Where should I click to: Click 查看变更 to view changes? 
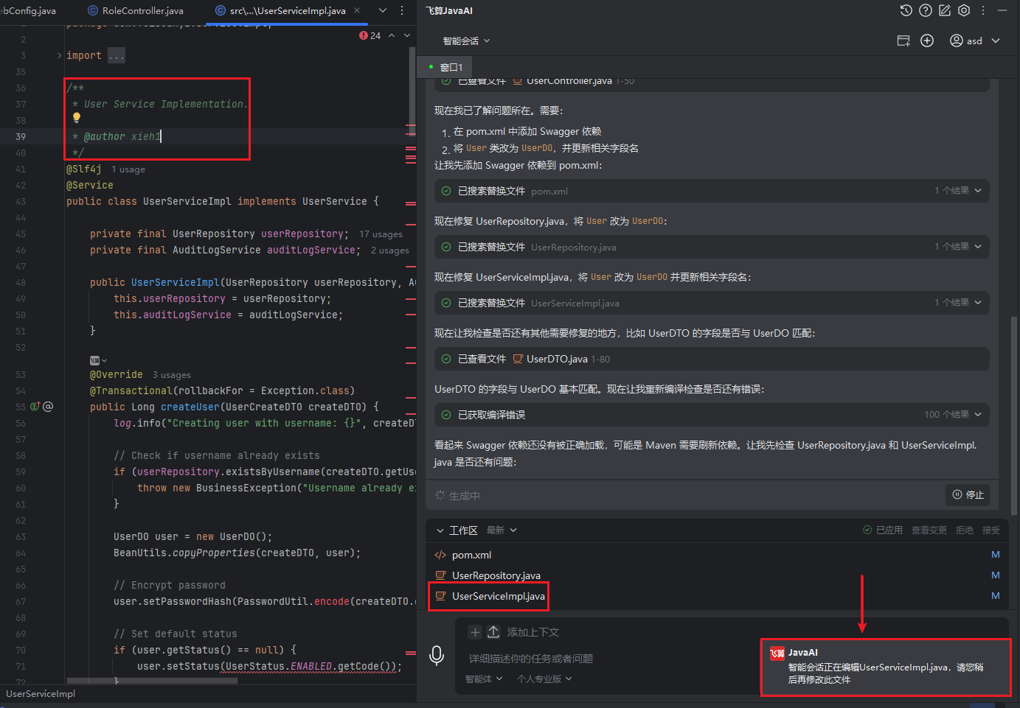[929, 530]
